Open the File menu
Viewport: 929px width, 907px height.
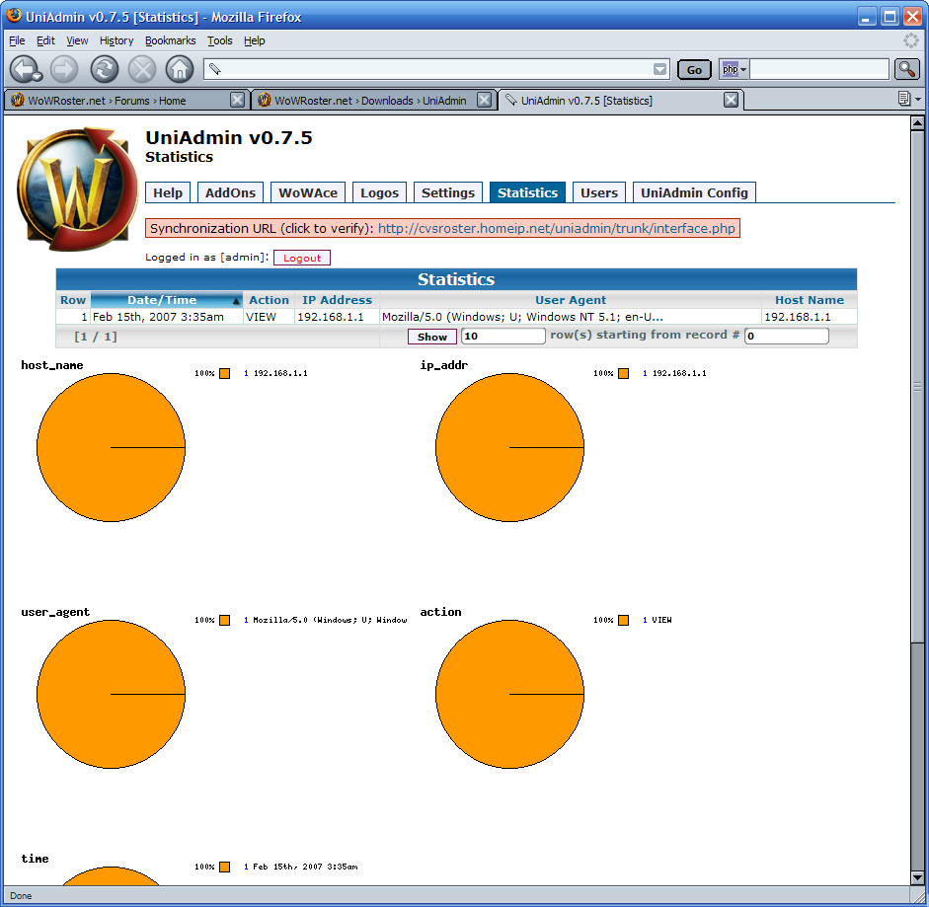coord(17,40)
